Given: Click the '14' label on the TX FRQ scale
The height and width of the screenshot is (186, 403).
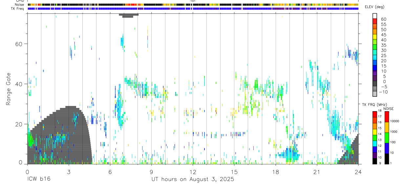Looking at the screenshot, I should 380,134.
